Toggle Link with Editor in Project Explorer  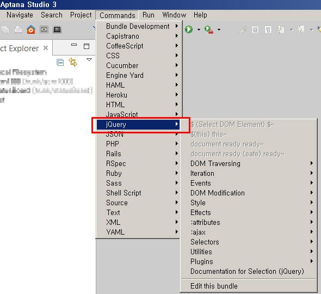coord(73,62)
